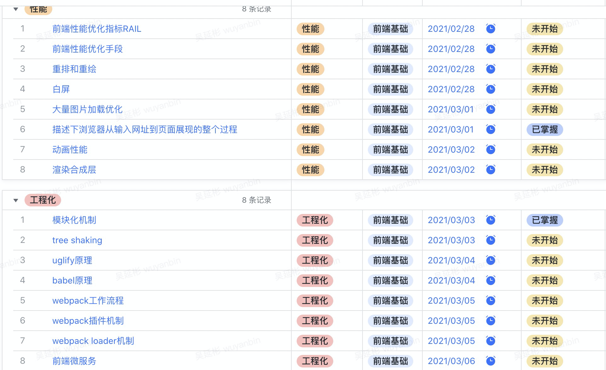Click reminder clock icon for 前端性能优化指标RAIL row
The image size is (606, 370).
click(490, 29)
